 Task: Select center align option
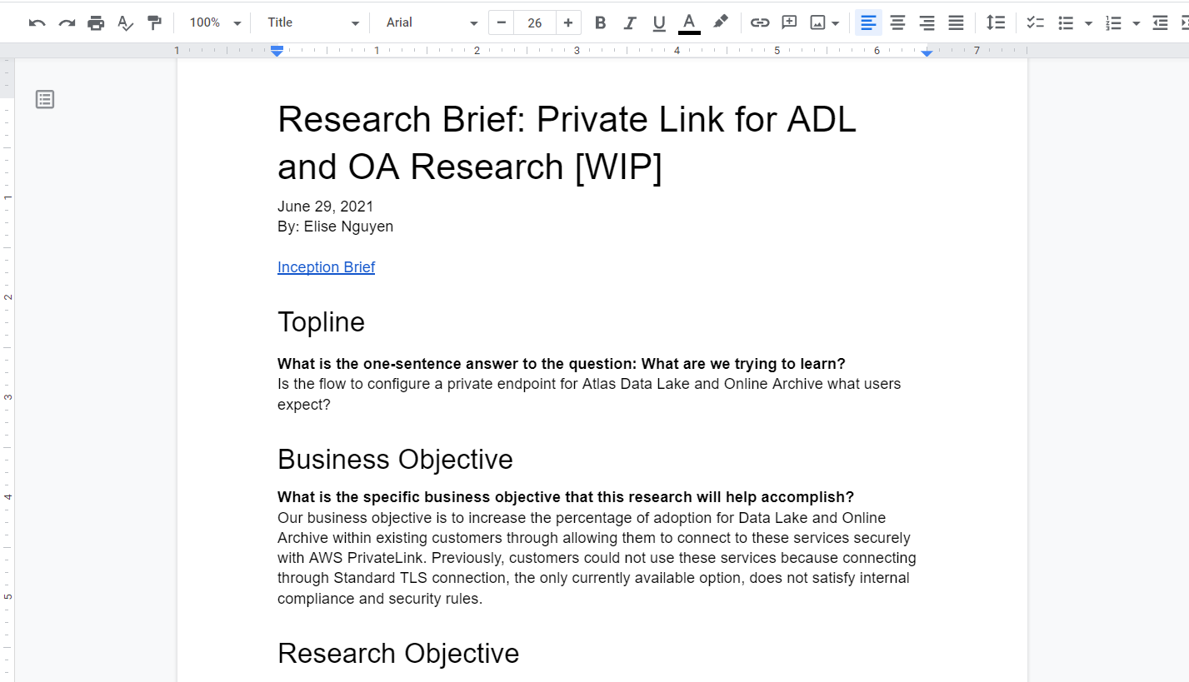tap(897, 22)
